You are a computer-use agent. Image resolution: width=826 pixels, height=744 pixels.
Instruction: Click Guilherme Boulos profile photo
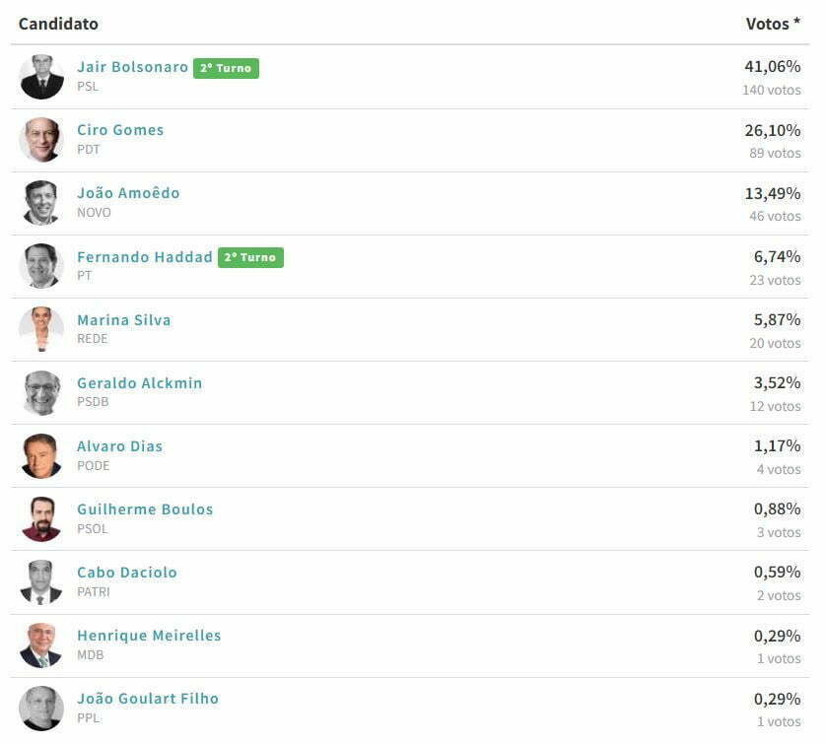pyautogui.click(x=41, y=518)
